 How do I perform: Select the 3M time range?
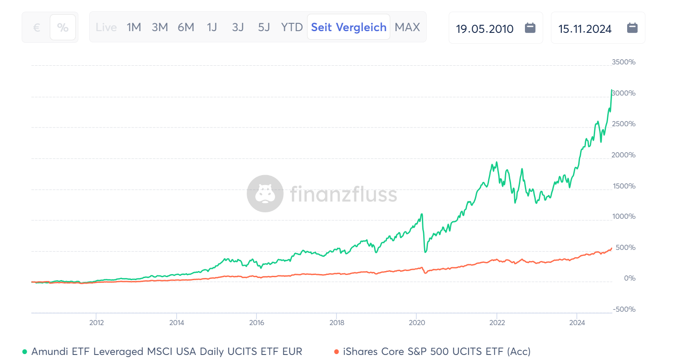point(160,27)
